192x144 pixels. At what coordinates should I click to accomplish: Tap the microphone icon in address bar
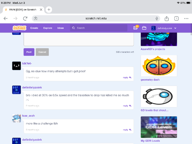tap(157, 18)
